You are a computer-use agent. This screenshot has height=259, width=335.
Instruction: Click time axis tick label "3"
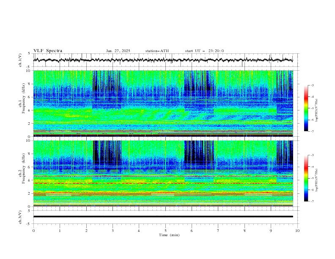[113, 231]
